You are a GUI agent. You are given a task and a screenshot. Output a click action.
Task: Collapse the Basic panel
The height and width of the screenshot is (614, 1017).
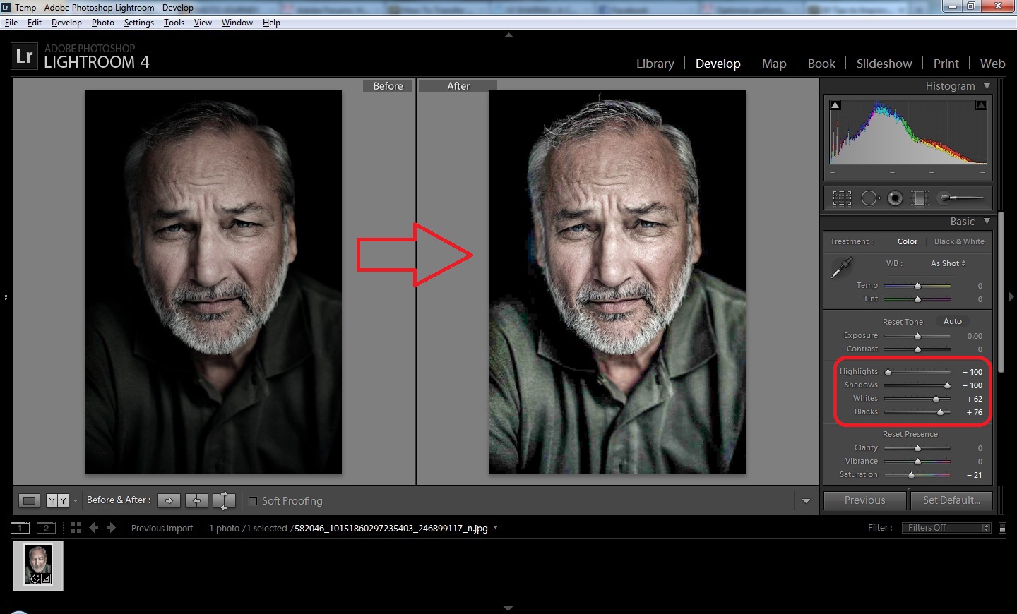coord(987,221)
